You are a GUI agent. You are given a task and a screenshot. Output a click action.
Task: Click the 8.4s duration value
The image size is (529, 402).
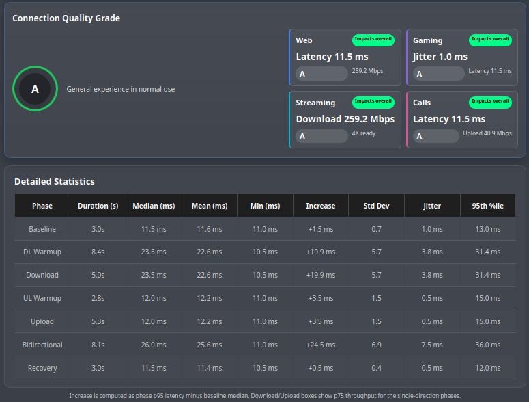click(x=98, y=252)
